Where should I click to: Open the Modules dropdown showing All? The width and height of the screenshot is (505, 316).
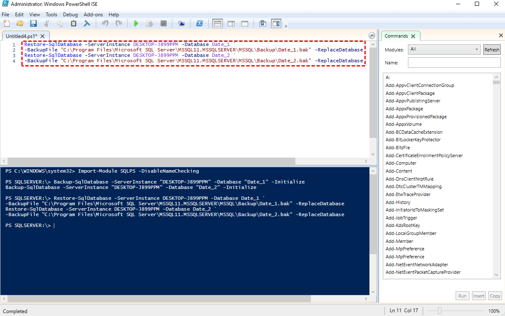(x=444, y=49)
